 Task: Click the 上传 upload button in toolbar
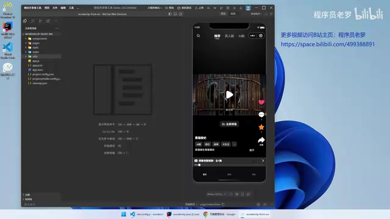pos(199,8)
